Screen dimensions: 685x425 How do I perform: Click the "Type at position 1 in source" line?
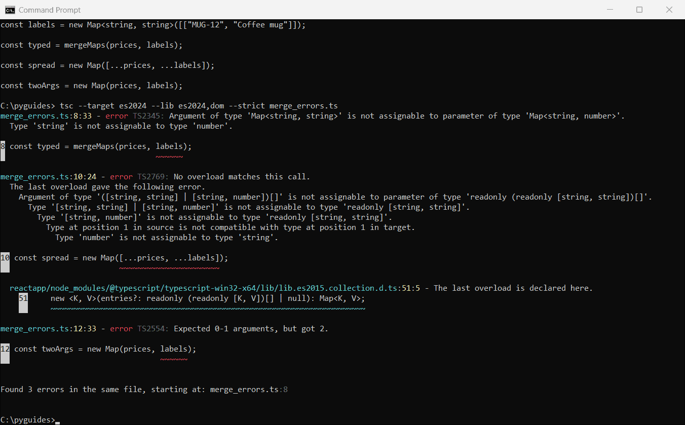231,227
